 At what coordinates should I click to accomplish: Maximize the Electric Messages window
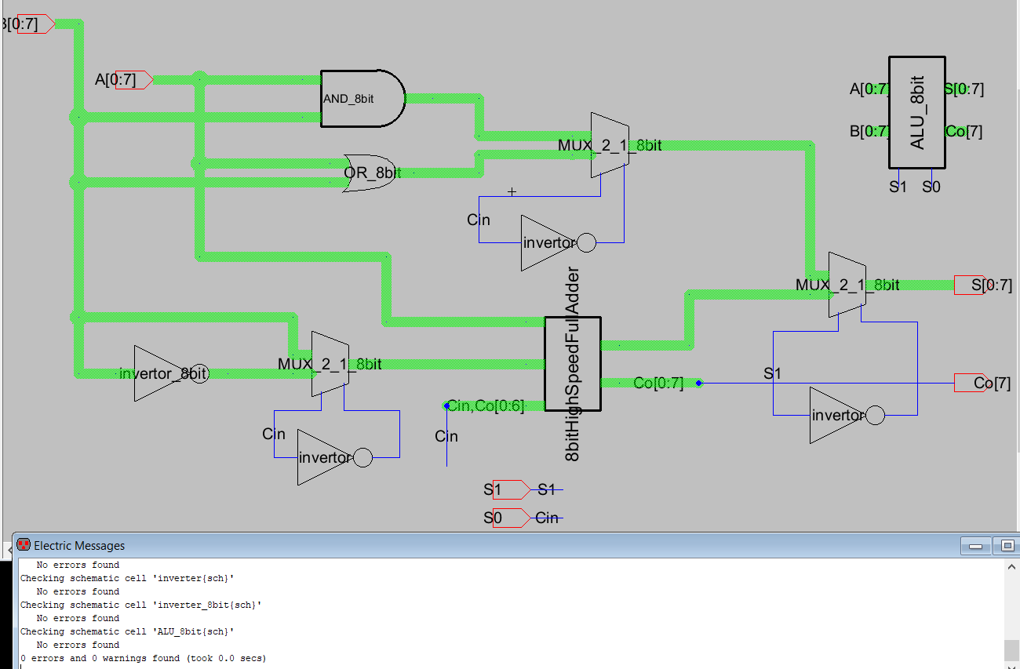1007,546
